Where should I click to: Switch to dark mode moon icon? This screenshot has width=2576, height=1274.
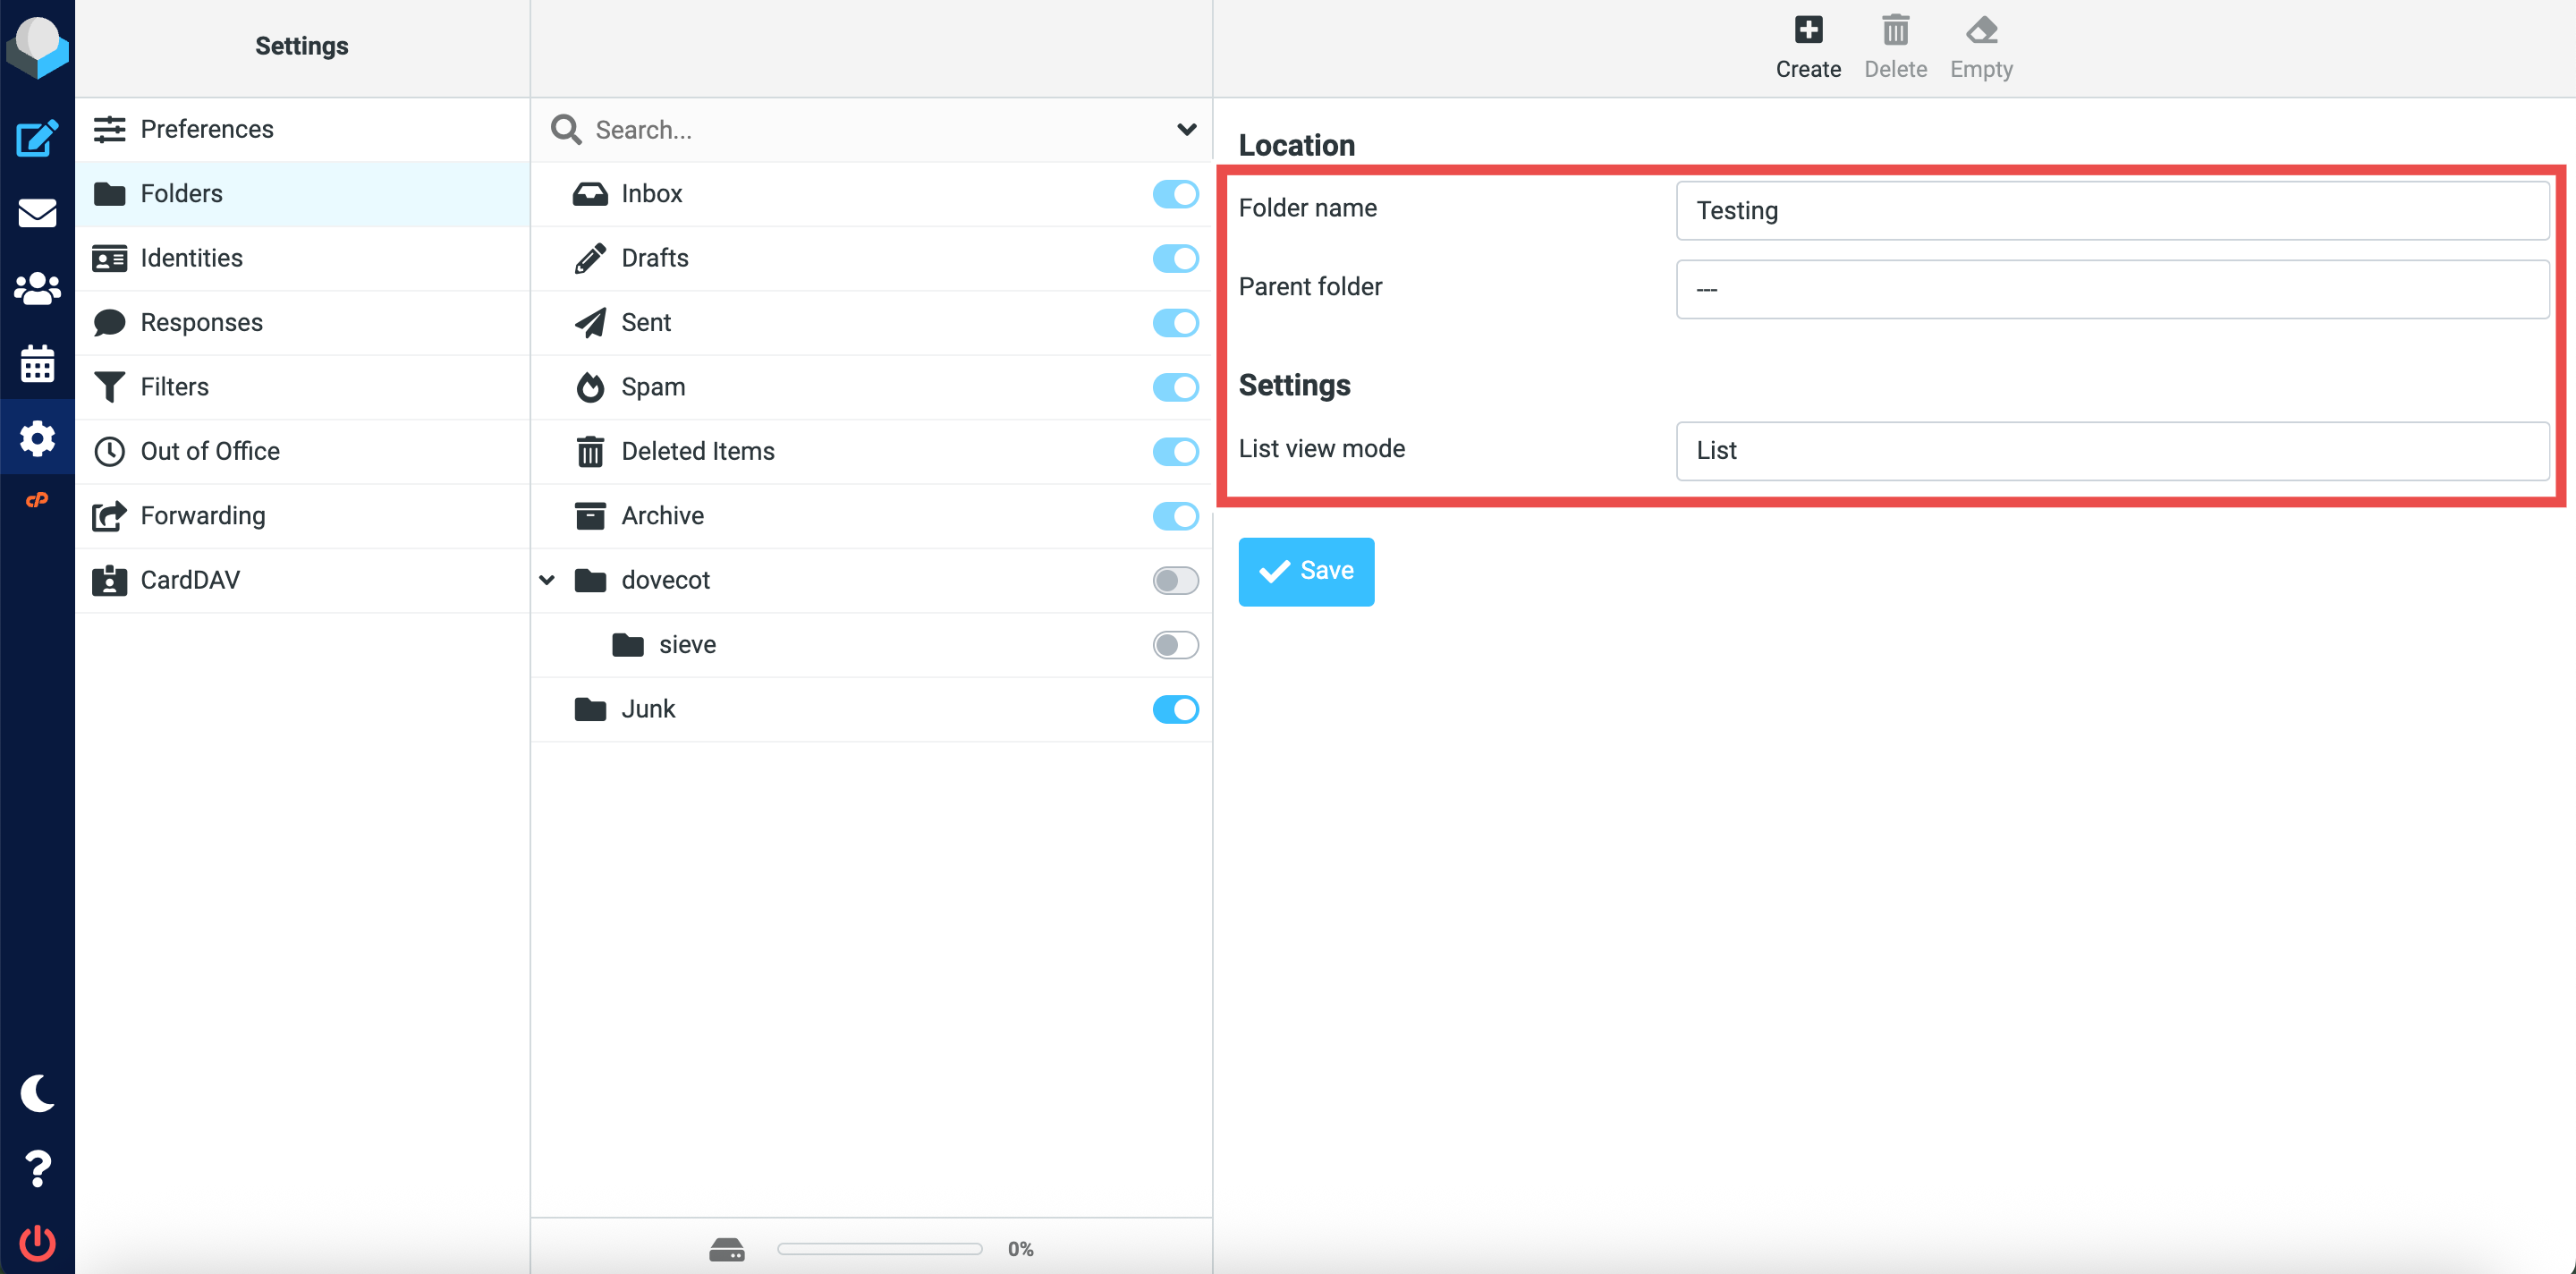pyautogui.click(x=37, y=1093)
